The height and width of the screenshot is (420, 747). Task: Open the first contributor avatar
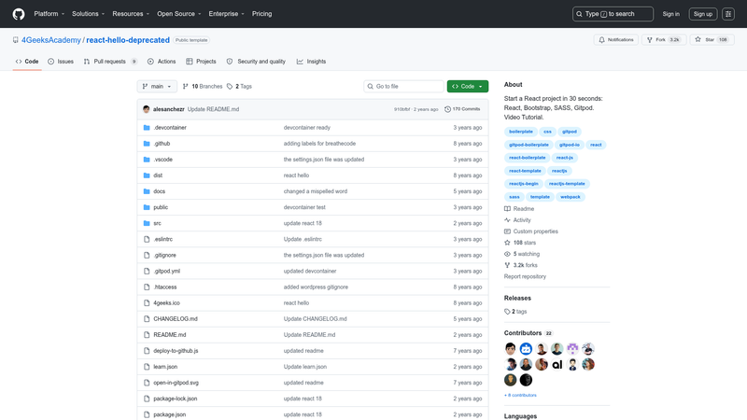click(x=510, y=349)
